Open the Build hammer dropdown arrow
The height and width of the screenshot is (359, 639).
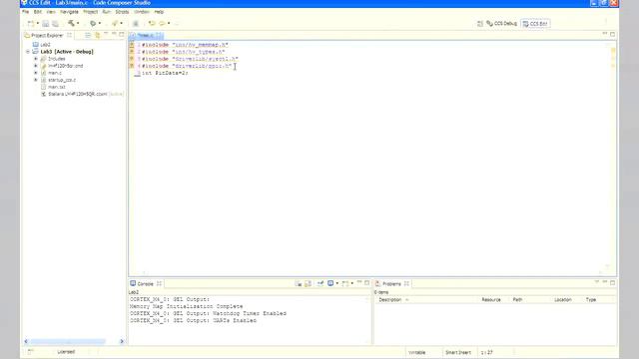78,24
